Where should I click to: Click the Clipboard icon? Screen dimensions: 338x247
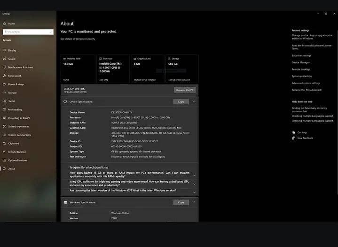click(x=4, y=143)
